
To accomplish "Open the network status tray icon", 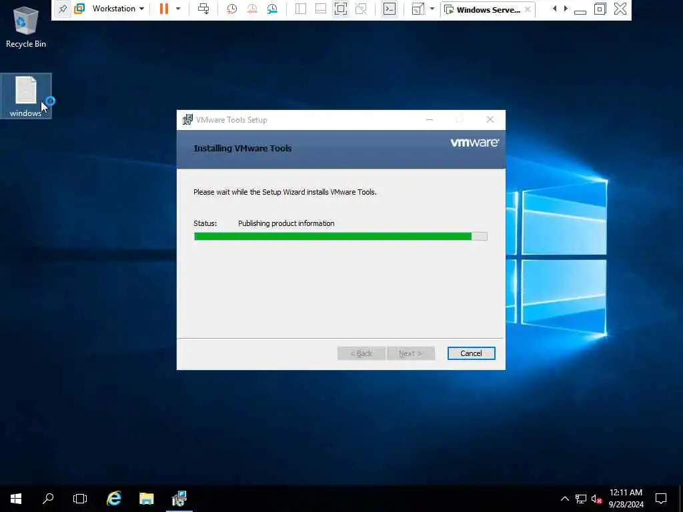I will point(581,499).
